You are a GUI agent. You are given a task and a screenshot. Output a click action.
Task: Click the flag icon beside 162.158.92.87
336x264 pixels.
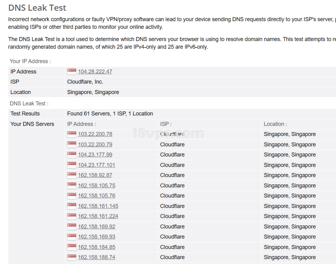[72, 175]
